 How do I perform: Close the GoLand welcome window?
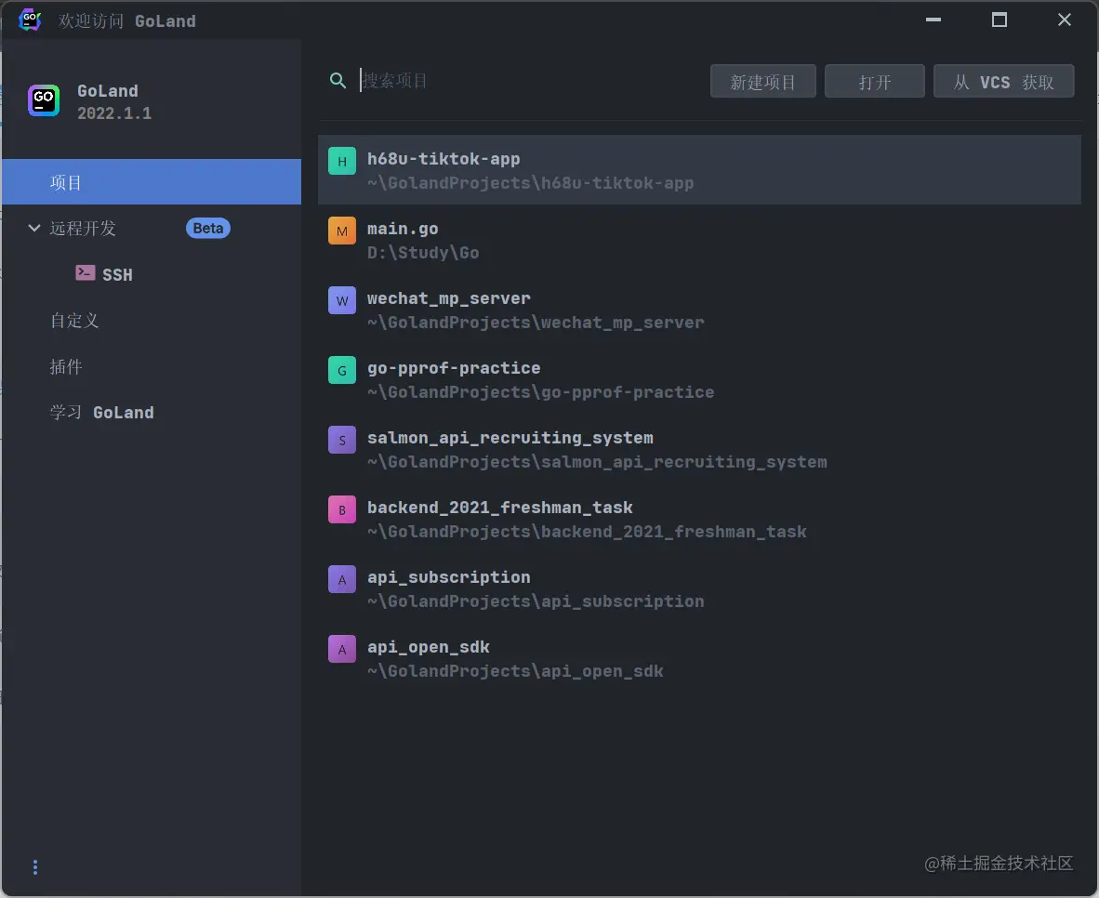(1064, 20)
